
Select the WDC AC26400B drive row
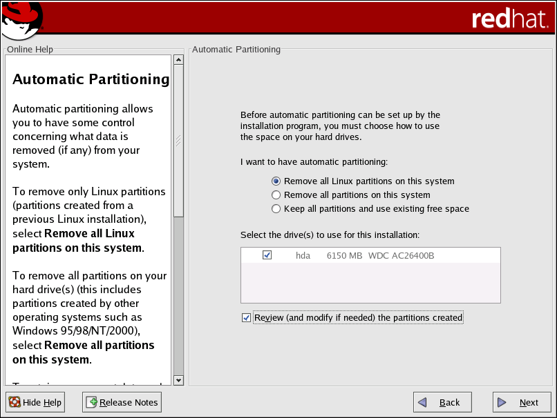401,256
